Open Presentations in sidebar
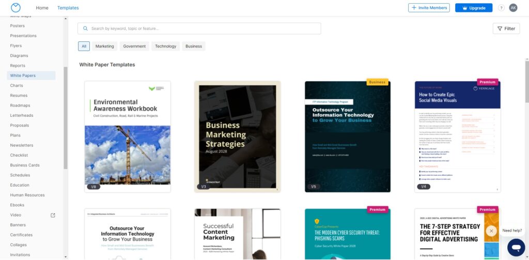Screen dimensions: 529x260 (23, 36)
